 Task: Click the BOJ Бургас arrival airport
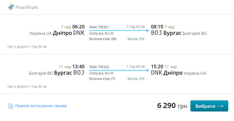coord(166,33)
